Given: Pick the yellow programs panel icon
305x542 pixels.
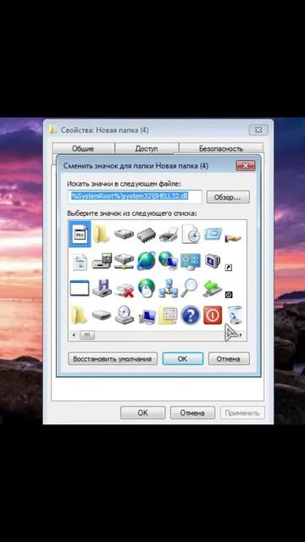Looking at the screenshot, I should [169, 315].
